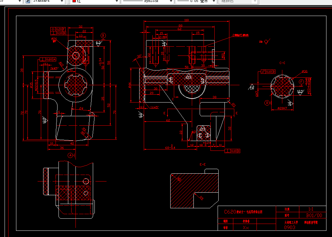Click the 0.10 D tolerance frame
Image resolution: width=332 pixels, height=237 pixels.
232,151
